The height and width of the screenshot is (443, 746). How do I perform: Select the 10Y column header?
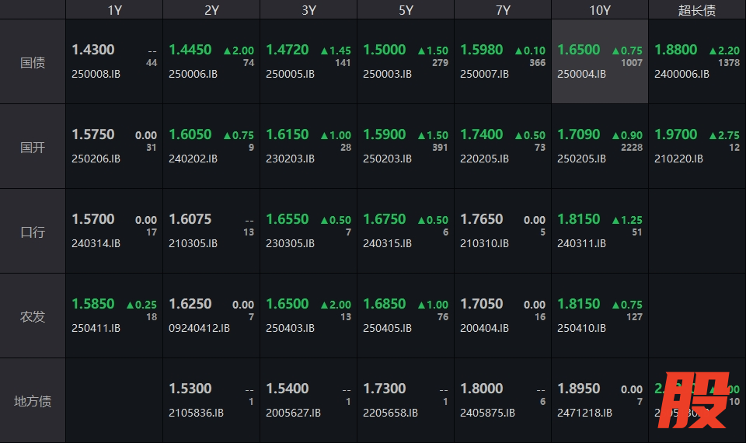tap(599, 10)
